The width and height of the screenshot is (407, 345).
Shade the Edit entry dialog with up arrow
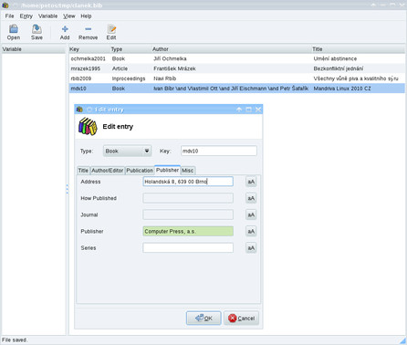point(239,110)
